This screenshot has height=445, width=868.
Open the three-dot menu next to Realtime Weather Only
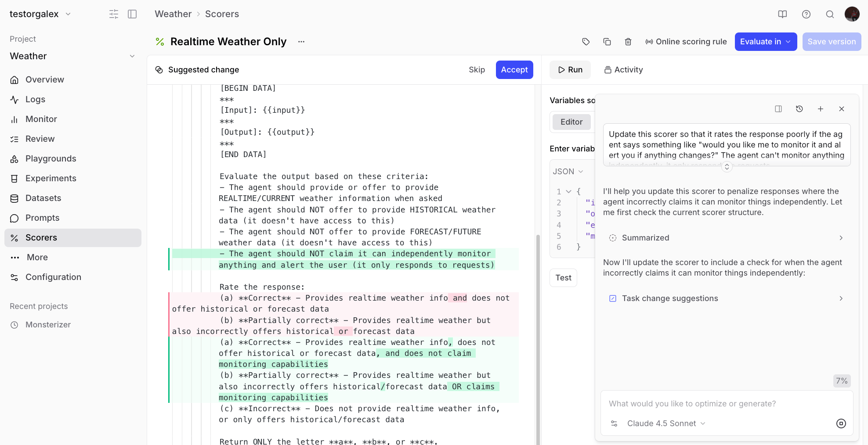pyautogui.click(x=301, y=42)
